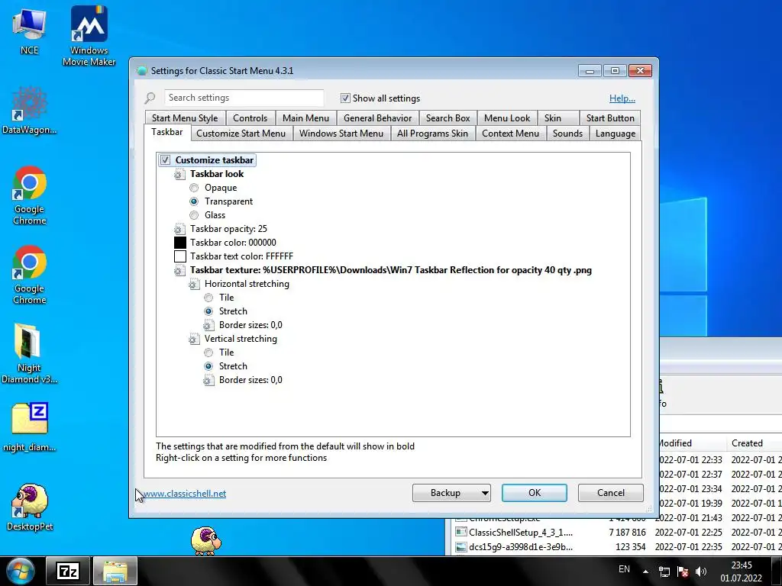The width and height of the screenshot is (782, 586).
Task: Click the Vertical stretching gear icon
Action: pos(194,340)
